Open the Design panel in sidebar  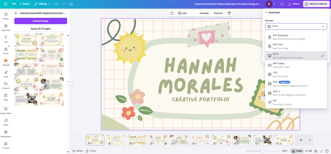(6, 16)
